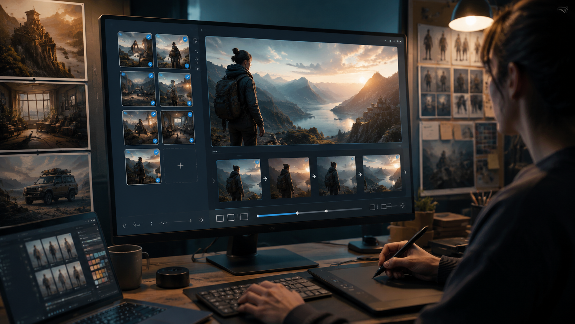Click the transition arrow between third and fourth frames
This screenshot has height=324, width=575.
[360, 175]
